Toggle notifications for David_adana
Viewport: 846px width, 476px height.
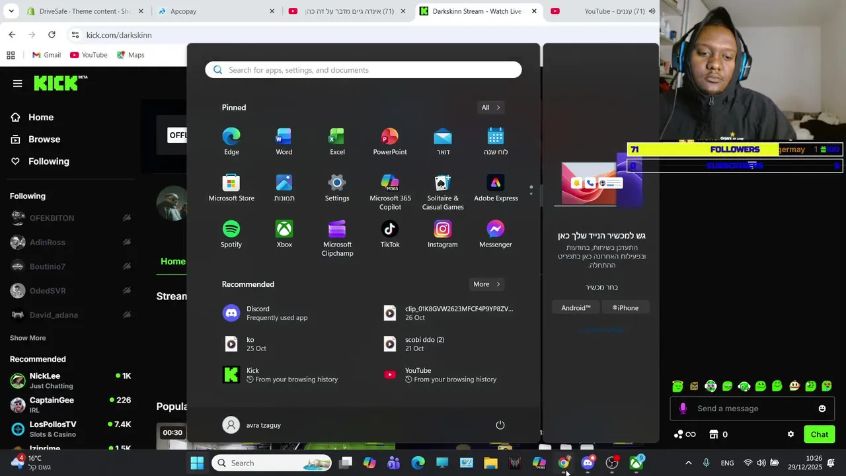click(126, 315)
